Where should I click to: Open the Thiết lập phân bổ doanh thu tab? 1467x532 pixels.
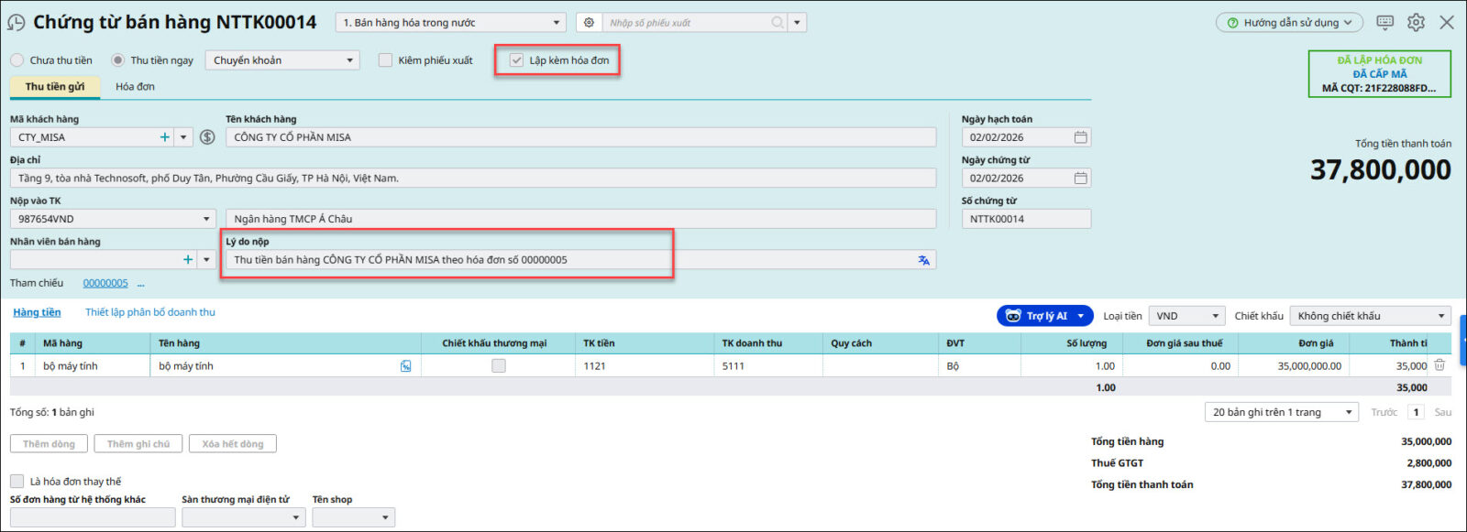pos(150,312)
